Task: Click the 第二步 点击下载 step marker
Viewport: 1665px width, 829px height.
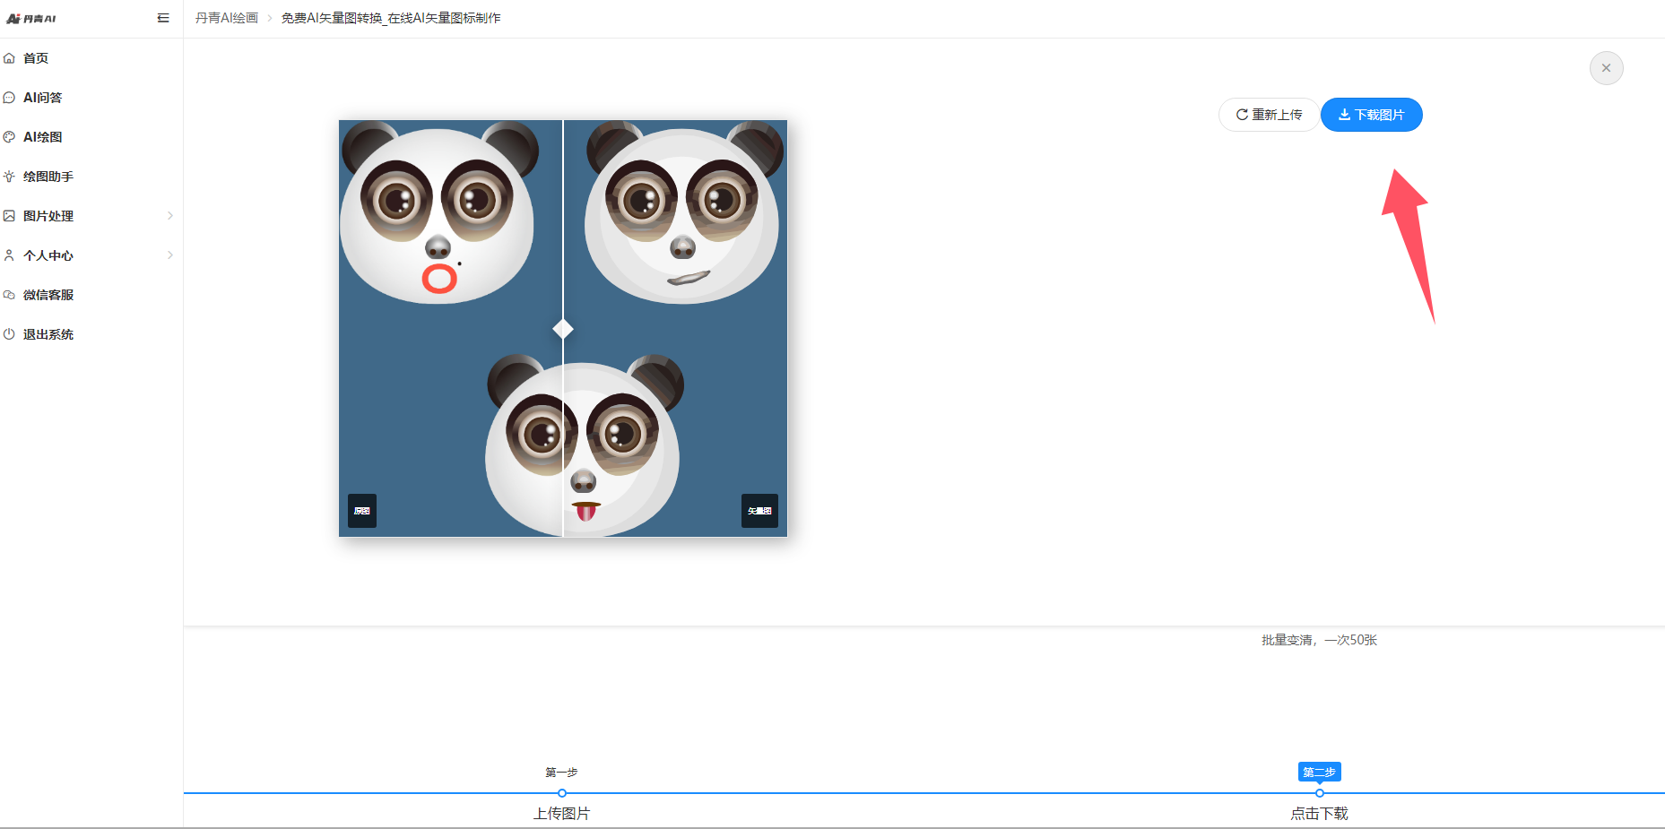Action: [1319, 793]
